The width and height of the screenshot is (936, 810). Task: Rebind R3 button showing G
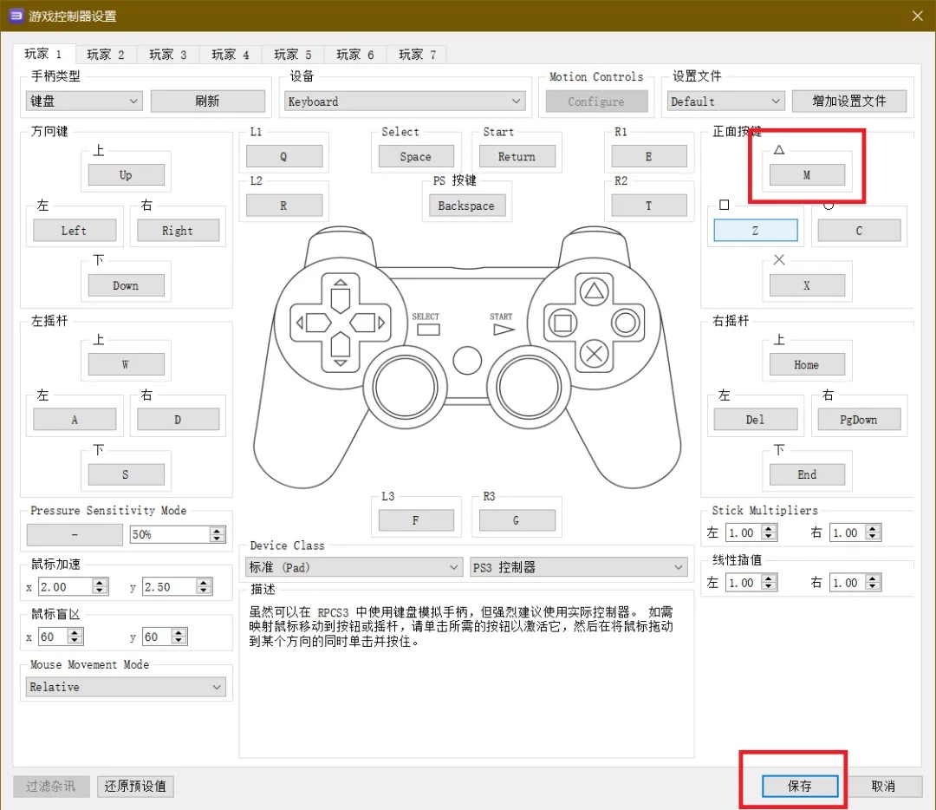[517, 520]
